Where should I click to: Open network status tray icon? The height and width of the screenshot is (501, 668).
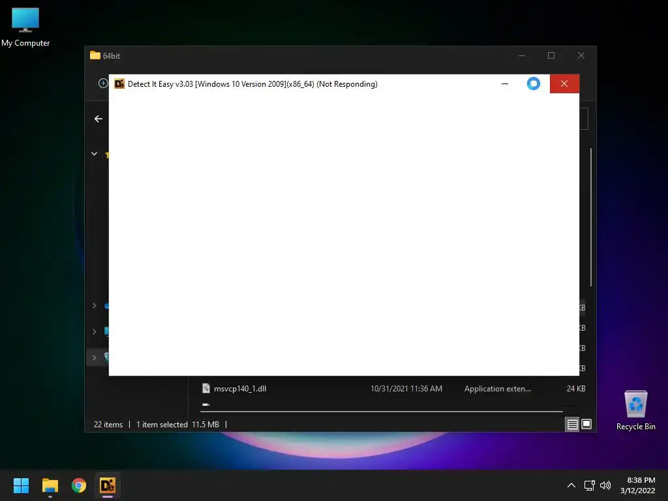click(x=589, y=485)
